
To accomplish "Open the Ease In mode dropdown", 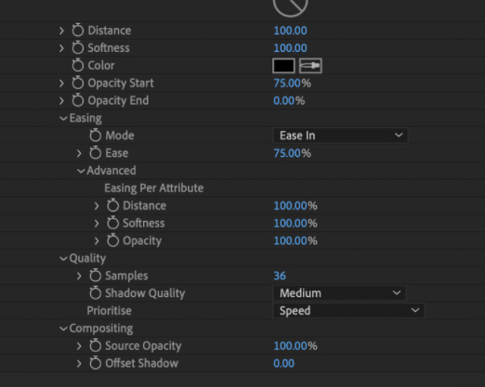I will [x=340, y=135].
